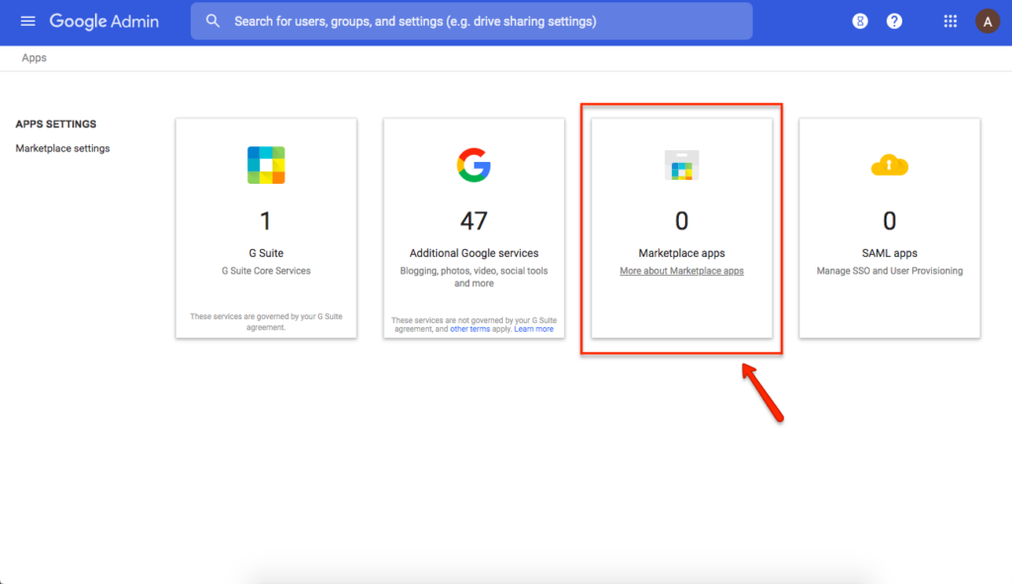Open Marketplace settings in sidebar

(62, 148)
